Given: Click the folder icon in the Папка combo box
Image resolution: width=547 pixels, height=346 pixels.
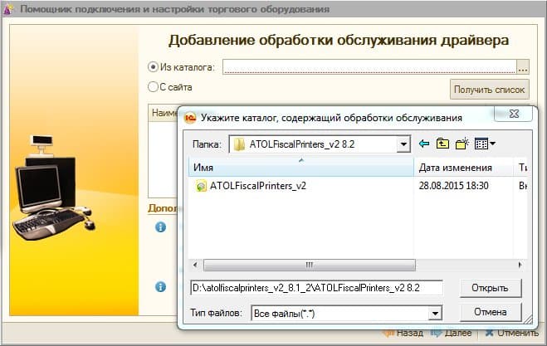Looking at the screenshot, I should 239,144.
